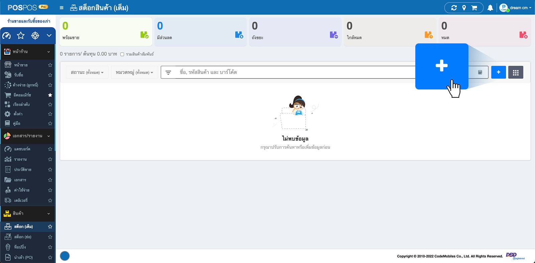Screen dimensions: 535x263
Task: Click the calculator icon in search bar
Action: coord(480,72)
